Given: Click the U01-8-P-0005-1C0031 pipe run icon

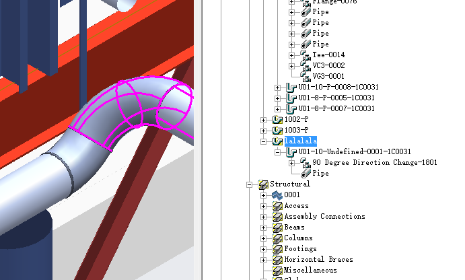Looking at the screenshot, I should [x=291, y=98].
